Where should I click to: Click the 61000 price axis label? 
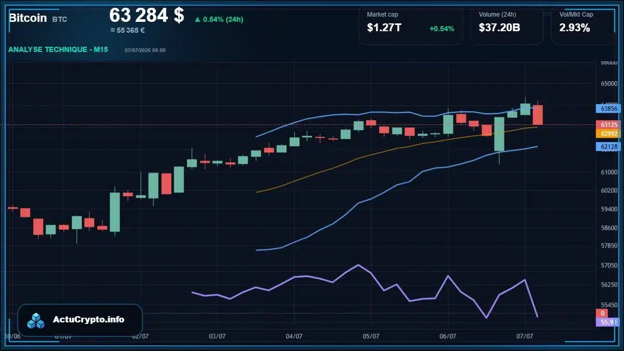point(609,172)
